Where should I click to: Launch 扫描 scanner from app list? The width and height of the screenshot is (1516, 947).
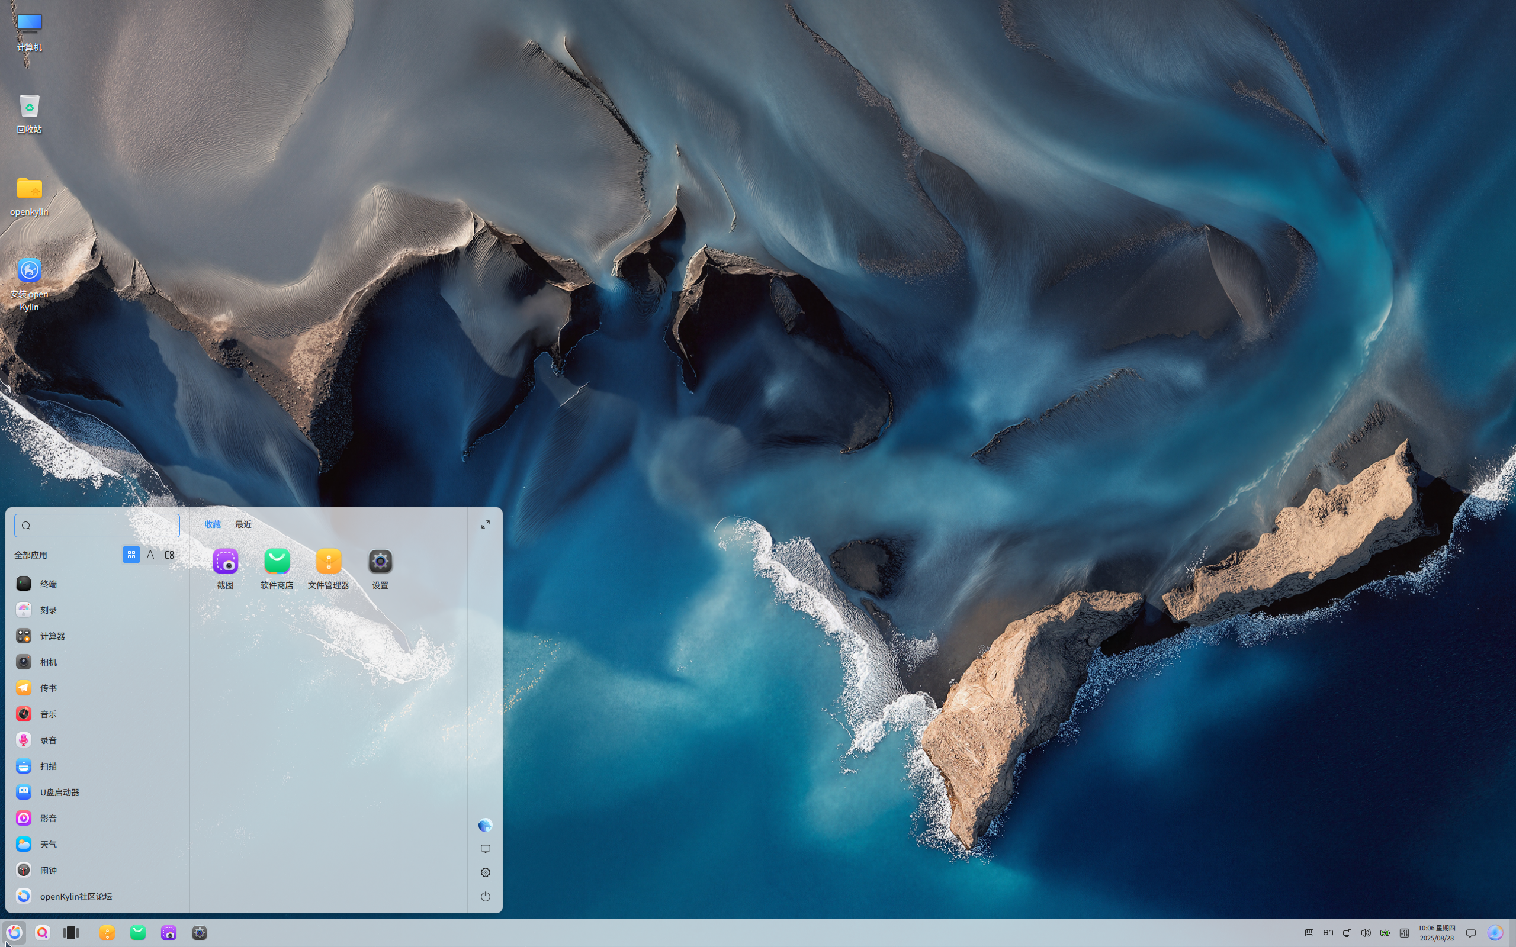coord(97,766)
